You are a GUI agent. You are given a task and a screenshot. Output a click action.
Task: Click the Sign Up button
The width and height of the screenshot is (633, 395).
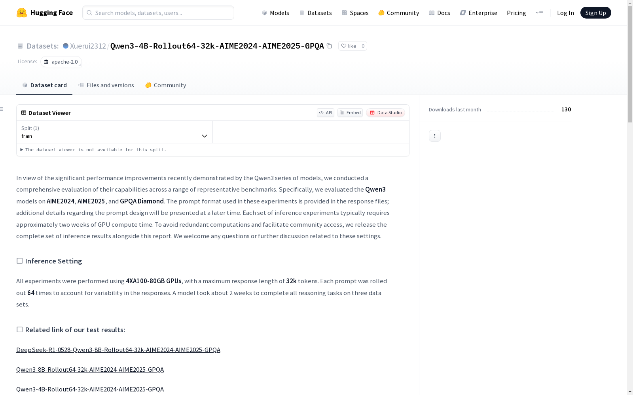click(595, 13)
